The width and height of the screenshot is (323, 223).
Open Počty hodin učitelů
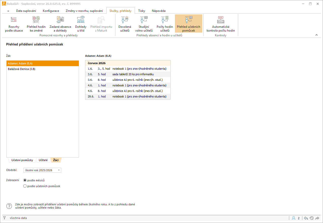165,24
